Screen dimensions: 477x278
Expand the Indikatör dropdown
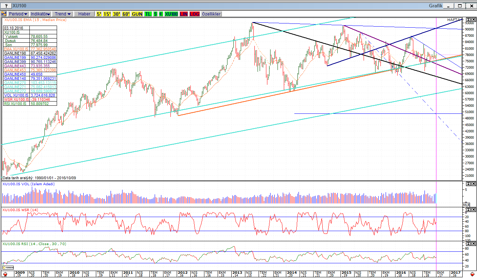40,14
